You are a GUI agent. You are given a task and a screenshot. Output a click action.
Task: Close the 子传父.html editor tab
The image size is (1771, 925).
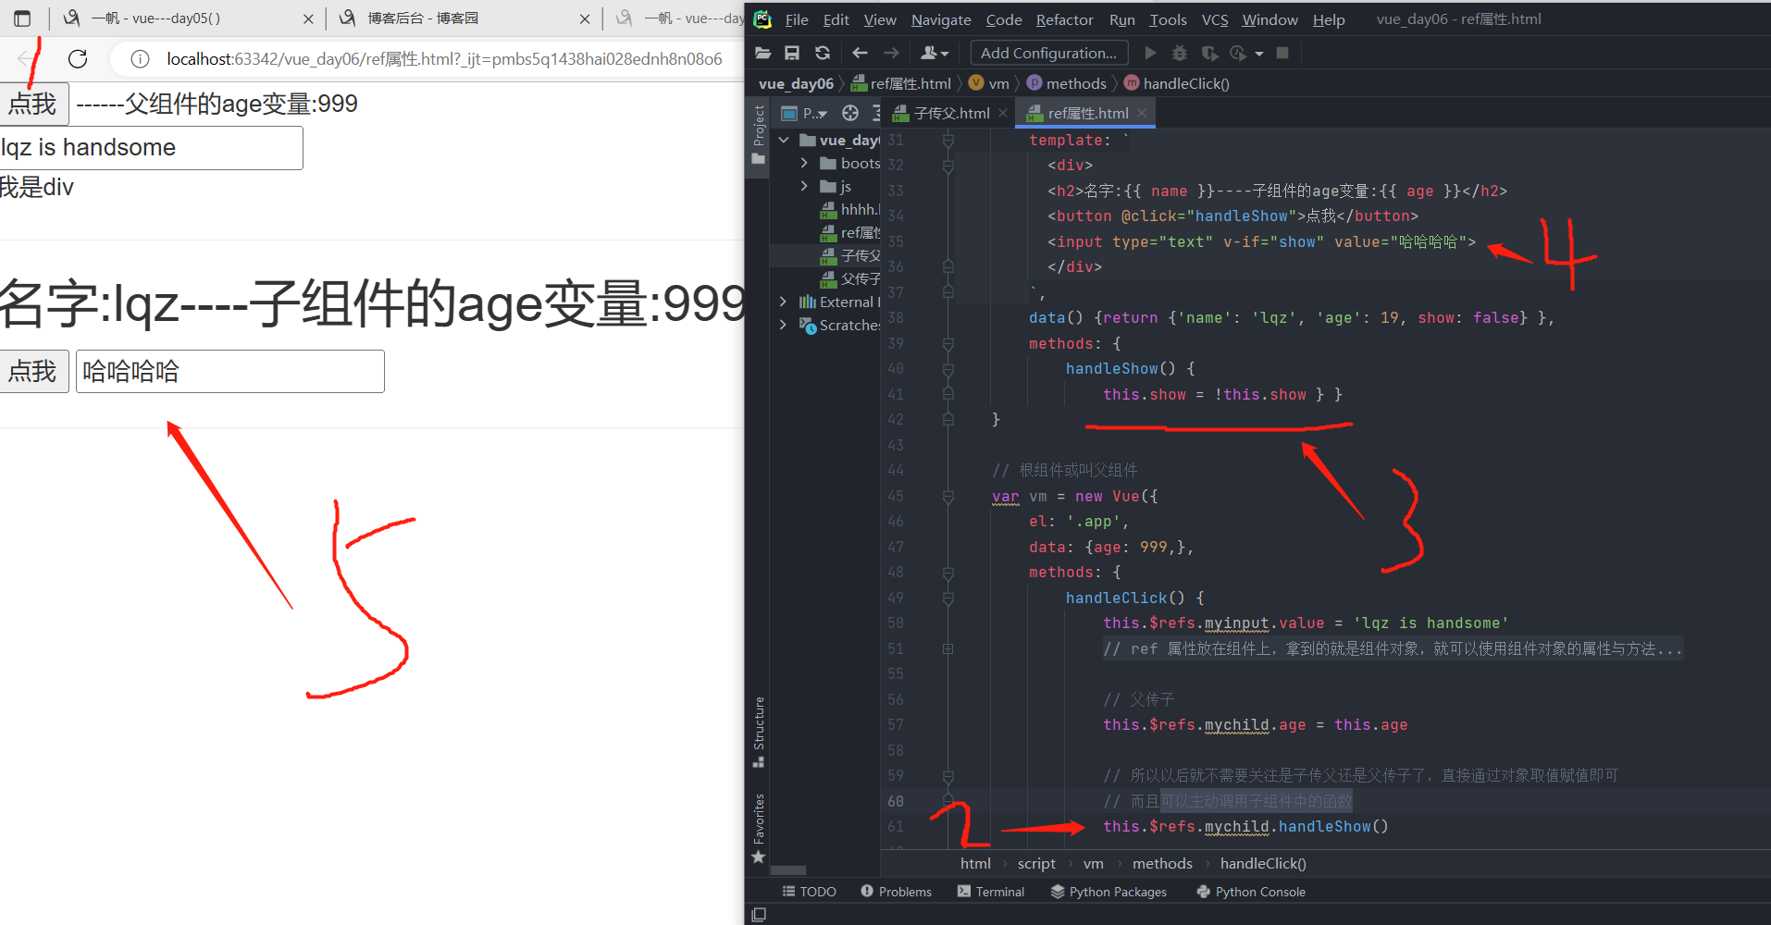click(x=1003, y=113)
